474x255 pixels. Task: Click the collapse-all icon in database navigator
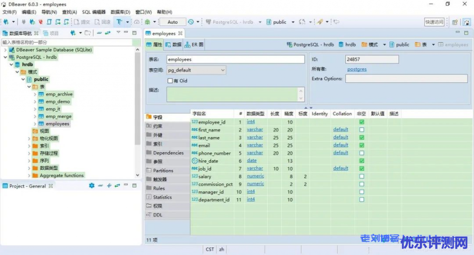[99, 33]
